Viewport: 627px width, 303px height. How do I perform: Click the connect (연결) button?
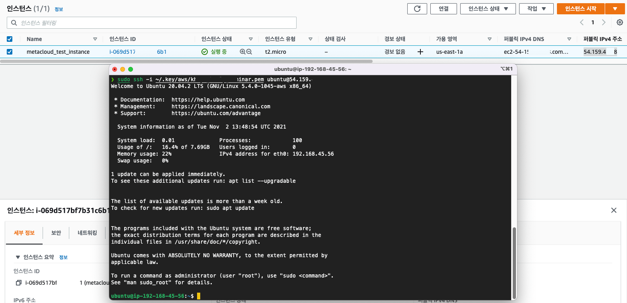tap(443, 9)
